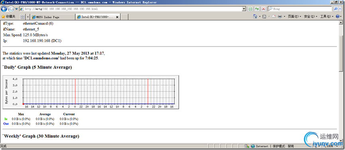Click the Help question mark icon

tap(338, 16)
